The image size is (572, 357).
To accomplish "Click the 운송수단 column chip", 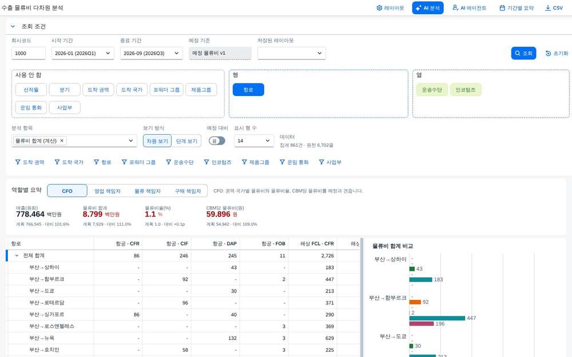I will tap(432, 90).
